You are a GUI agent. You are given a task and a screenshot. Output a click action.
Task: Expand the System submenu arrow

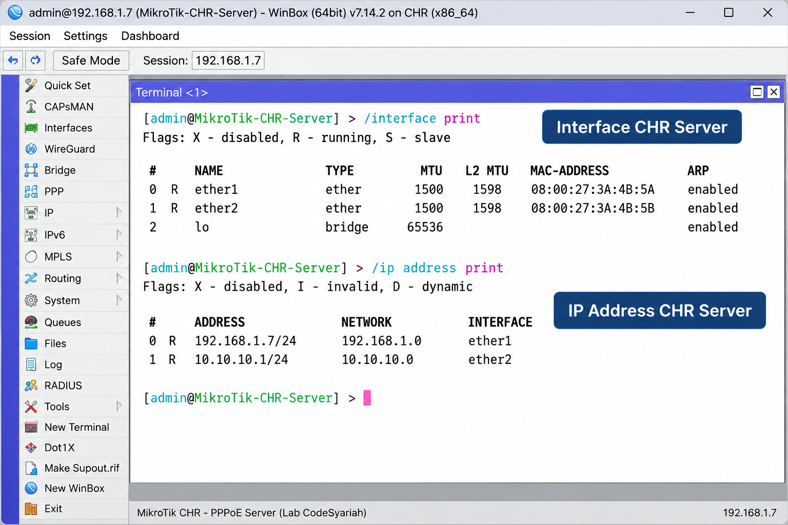tap(119, 300)
